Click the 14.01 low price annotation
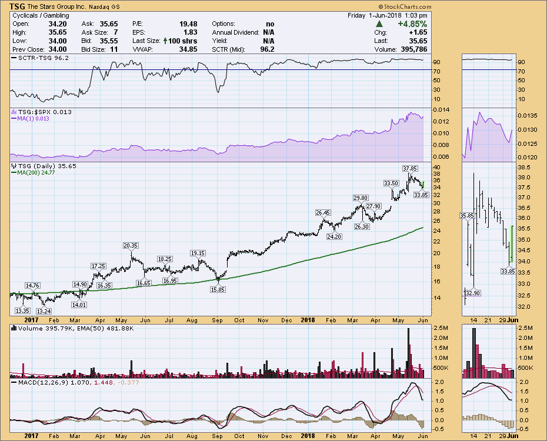Viewport: 547px width, 441px height. tap(79, 305)
